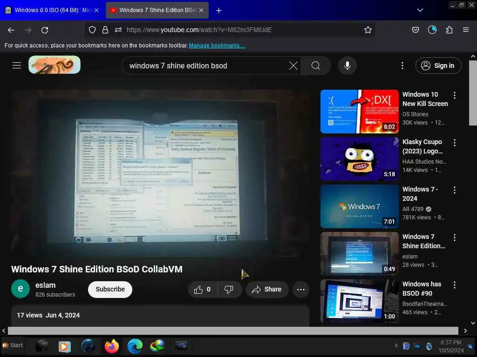Screen dimensions: 477x357
Task: Go back with the browser back arrow
Action: pyautogui.click(x=11, y=30)
